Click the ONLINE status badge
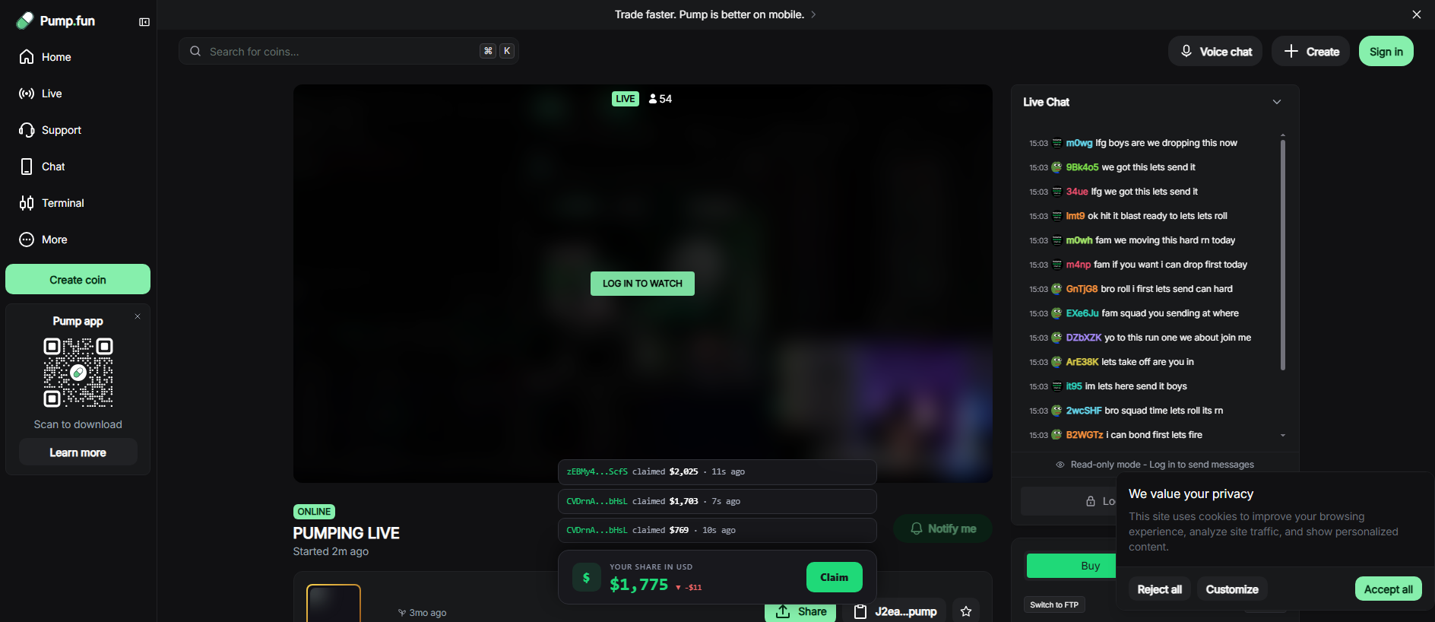This screenshot has width=1435, height=622. point(314,512)
